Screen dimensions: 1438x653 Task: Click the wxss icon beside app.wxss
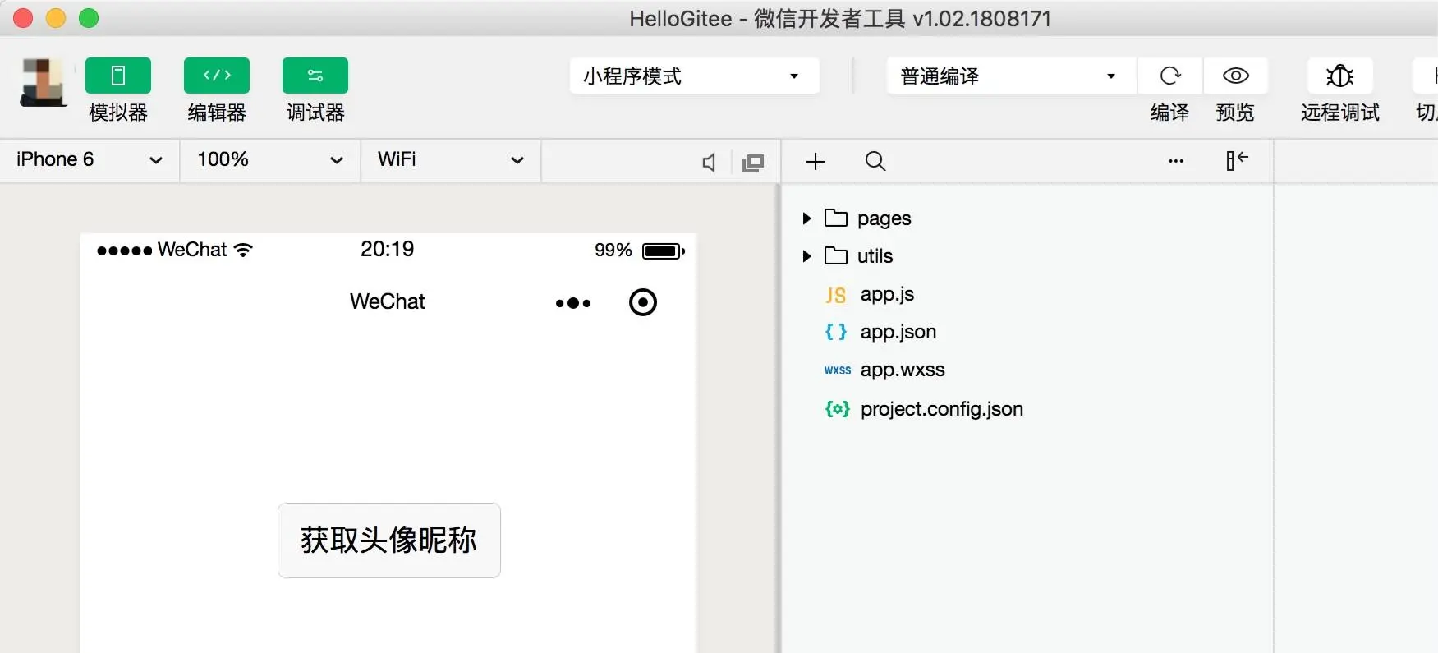pos(838,370)
